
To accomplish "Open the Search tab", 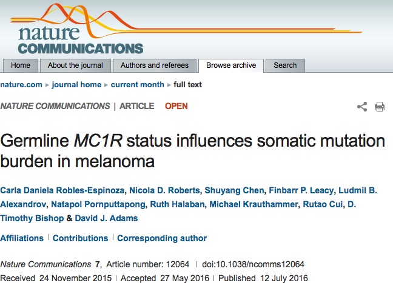I will 285,65.
